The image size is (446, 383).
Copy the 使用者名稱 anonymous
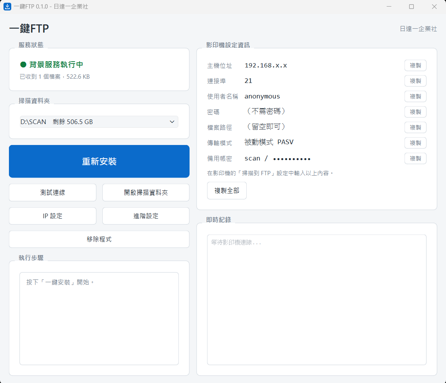tap(415, 97)
